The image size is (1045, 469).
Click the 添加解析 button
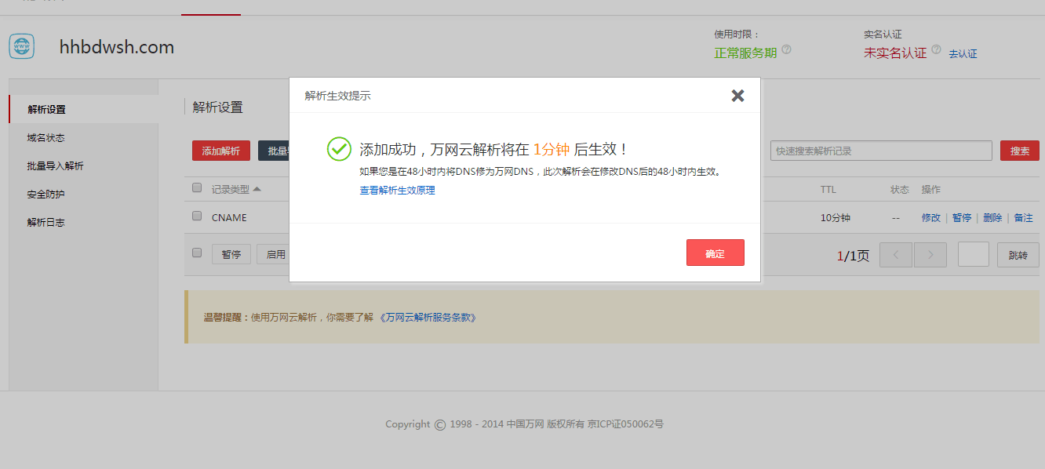[220, 151]
